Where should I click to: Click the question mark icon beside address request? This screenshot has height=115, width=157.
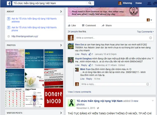(9, 19)
